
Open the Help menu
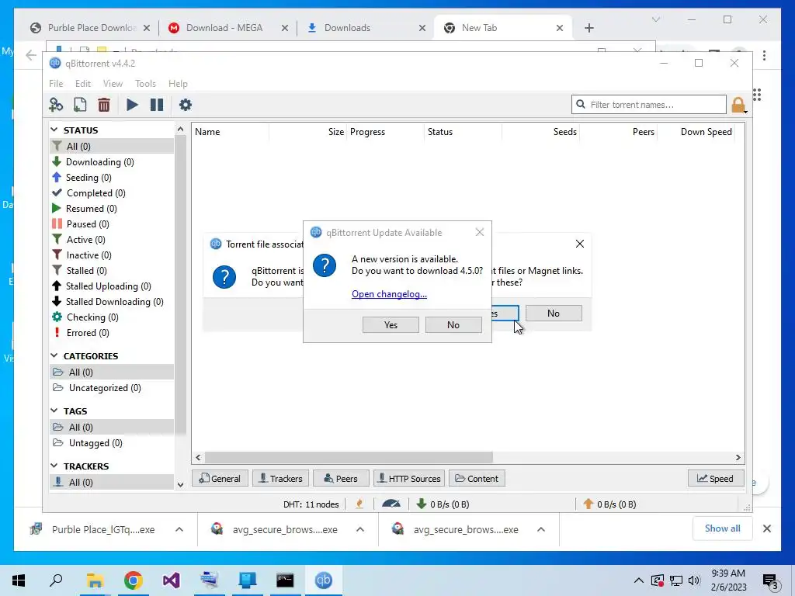[178, 84]
